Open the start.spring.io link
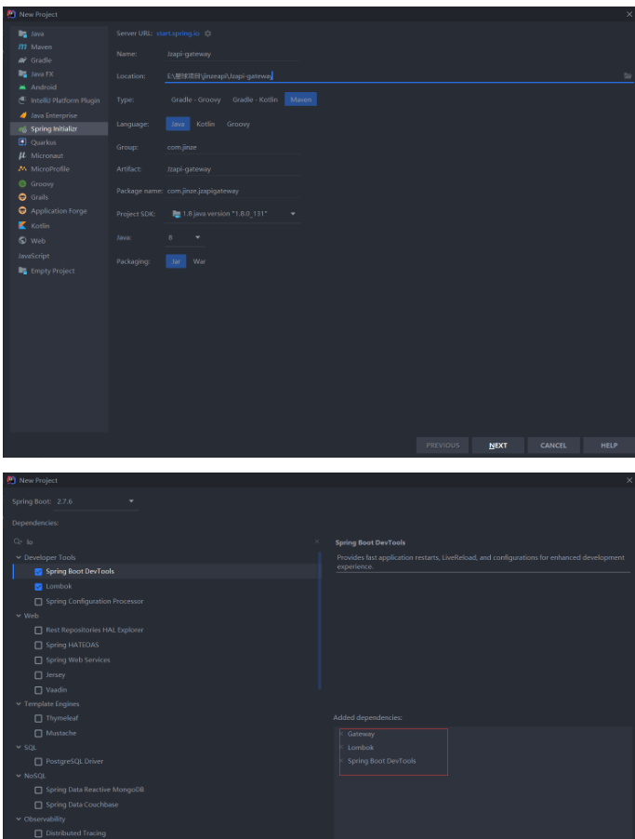 pyautogui.click(x=178, y=33)
